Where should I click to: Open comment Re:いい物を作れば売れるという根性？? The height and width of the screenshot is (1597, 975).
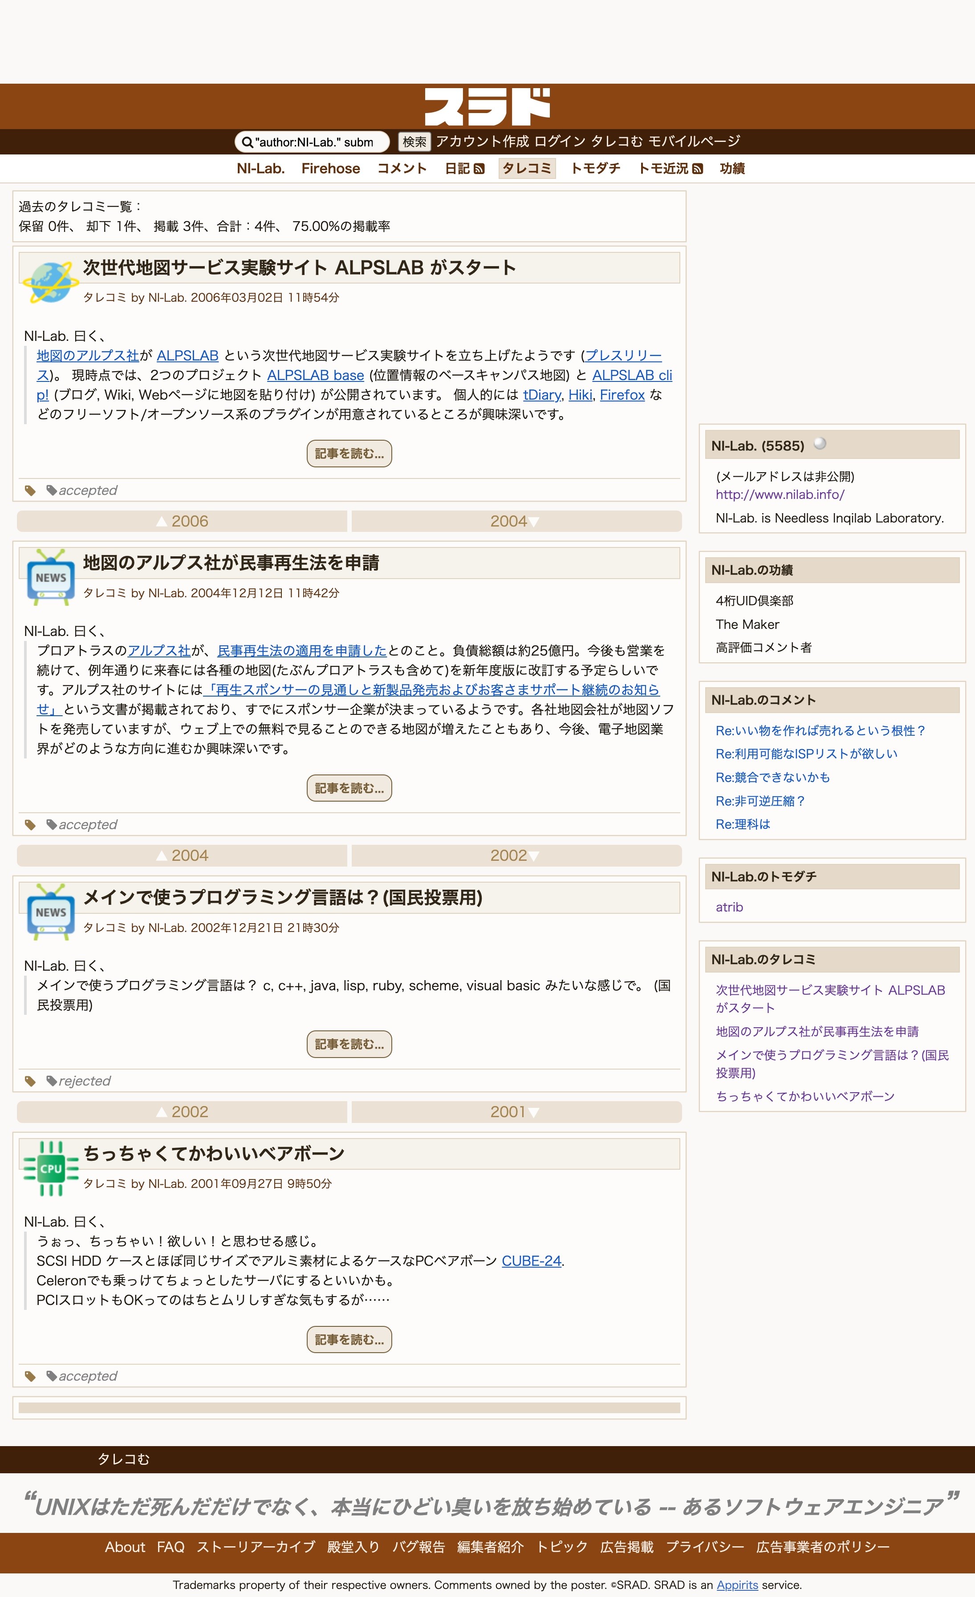821,730
